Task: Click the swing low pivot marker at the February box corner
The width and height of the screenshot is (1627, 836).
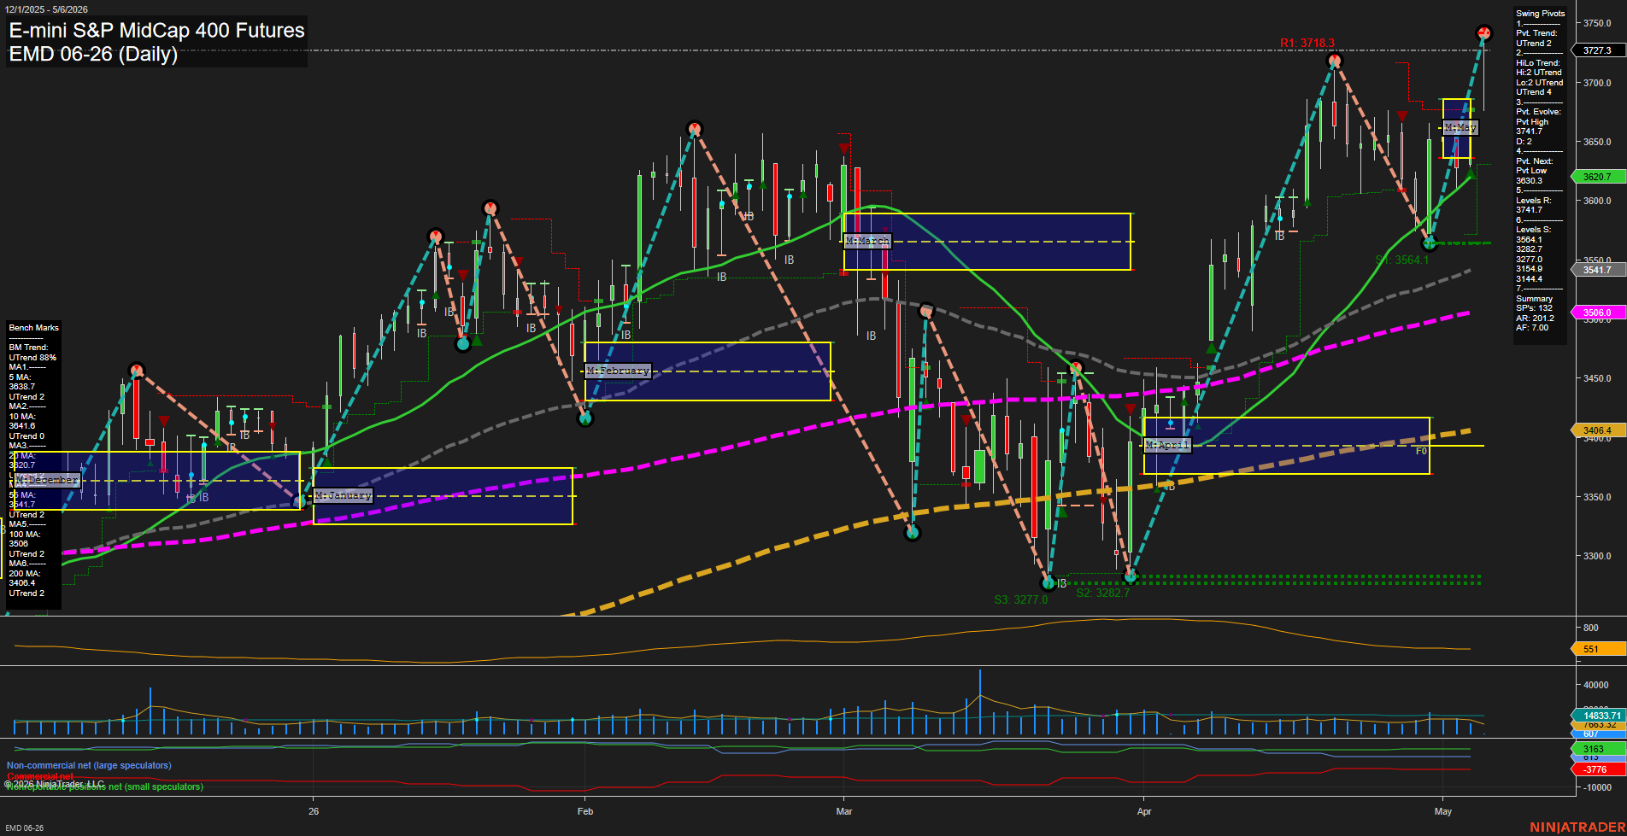Action: 585,418
